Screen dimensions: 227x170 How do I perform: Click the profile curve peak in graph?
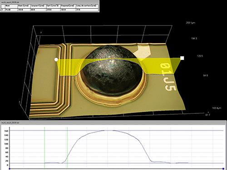click(x=109, y=130)
